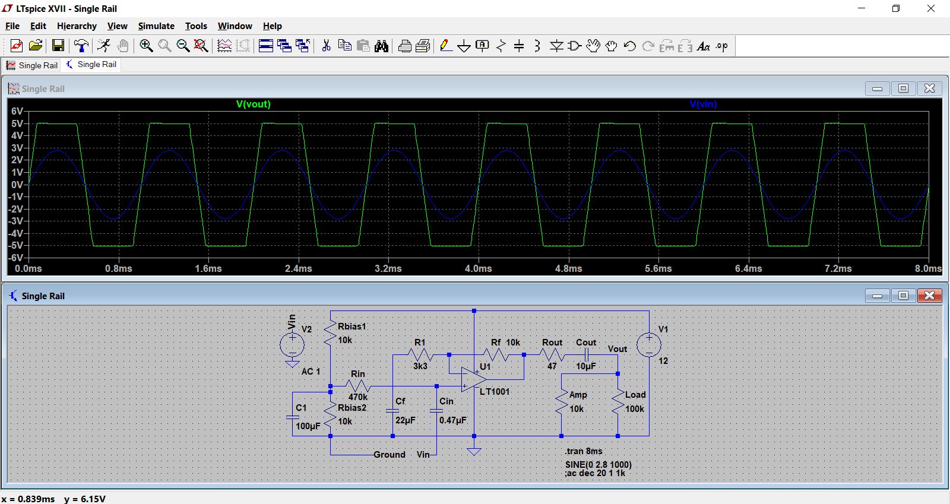The width and height of the screenshot is (950, 504).
Task: Click the 470k value under Rin
Action: (358, 397)
